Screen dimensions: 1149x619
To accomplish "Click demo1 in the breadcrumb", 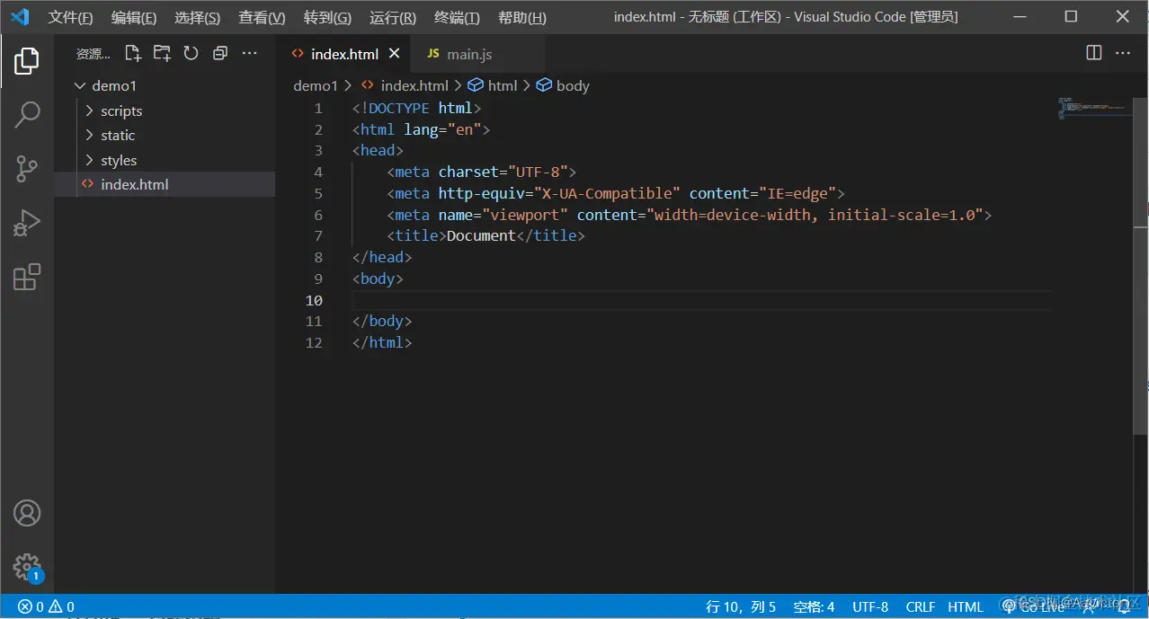I will click(315, 85).
